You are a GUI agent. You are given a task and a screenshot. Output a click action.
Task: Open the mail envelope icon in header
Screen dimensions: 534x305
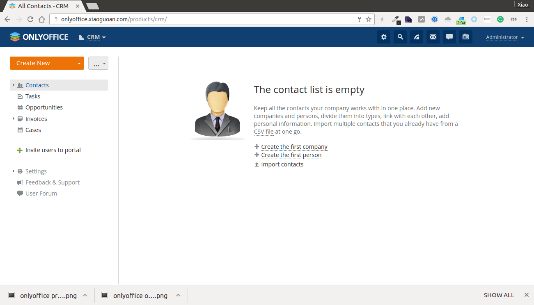pos(433,37)
